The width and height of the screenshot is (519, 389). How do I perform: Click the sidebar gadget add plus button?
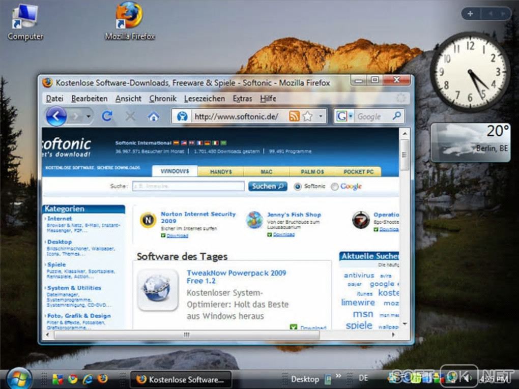pyautogui.click(x=470, y=14)
